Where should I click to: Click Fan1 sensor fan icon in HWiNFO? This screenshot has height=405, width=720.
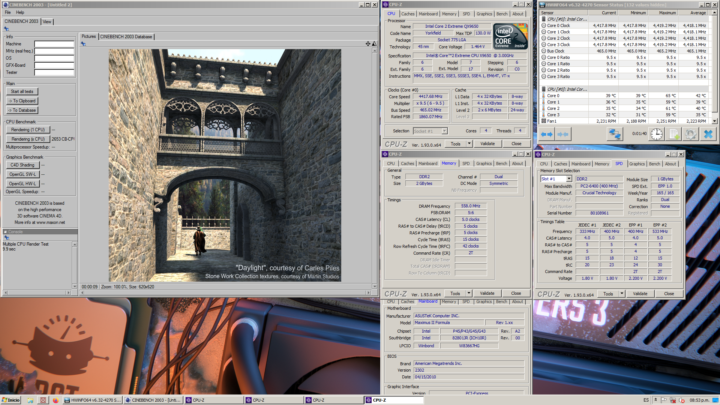coord(544,121)
